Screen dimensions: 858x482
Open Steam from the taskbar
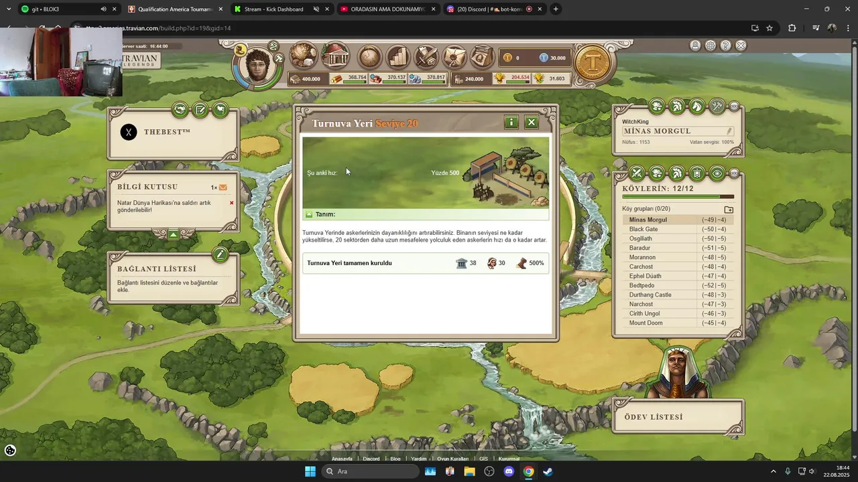[548, 471]
